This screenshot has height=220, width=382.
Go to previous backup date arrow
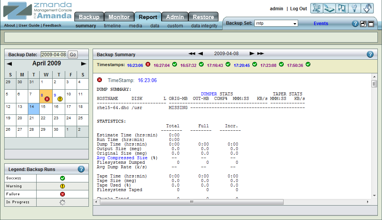pyautogui.click(x=201, y=54)
